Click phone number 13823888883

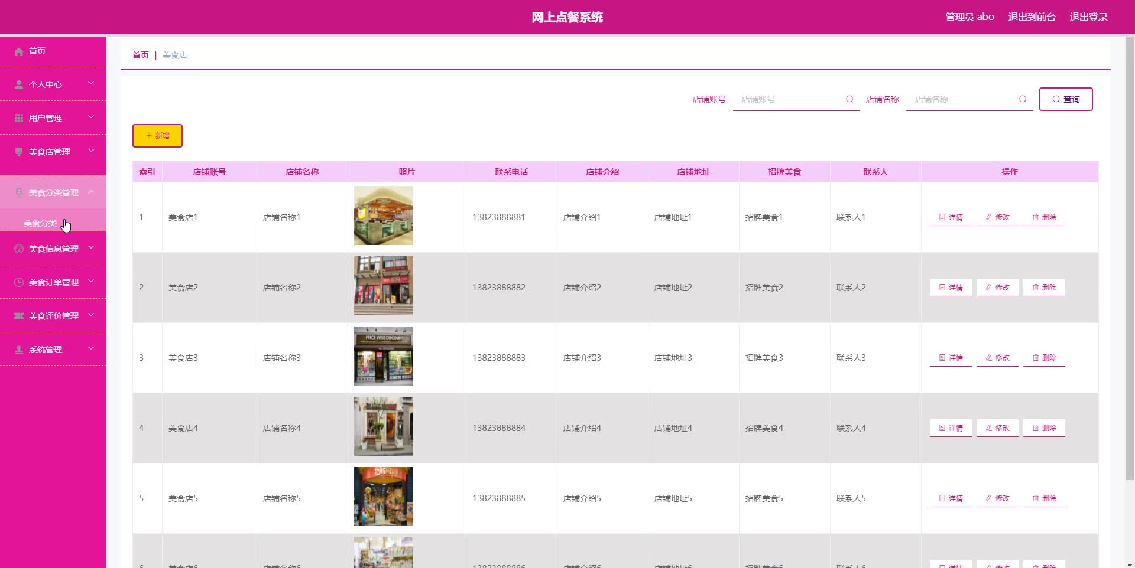[x=499, y=358]
